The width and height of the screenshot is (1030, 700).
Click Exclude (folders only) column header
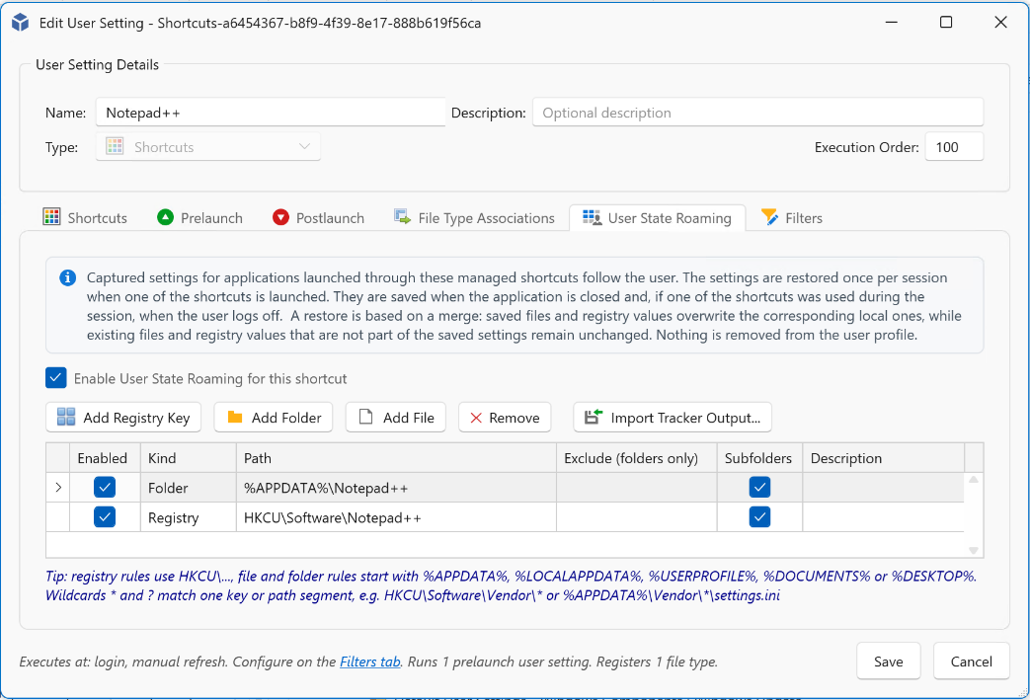637,458
